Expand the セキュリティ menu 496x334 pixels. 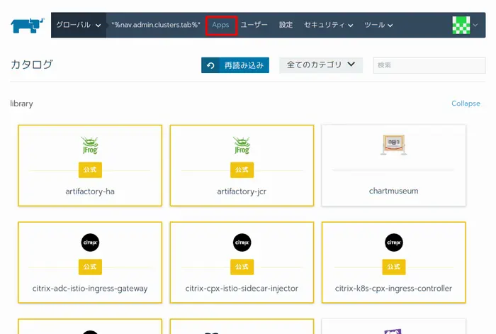(x=328, y=25)
